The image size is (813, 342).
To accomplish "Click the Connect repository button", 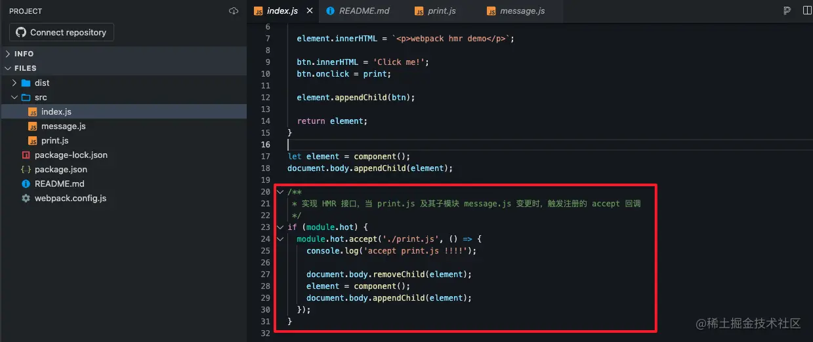I will click(x=62, y=32).
